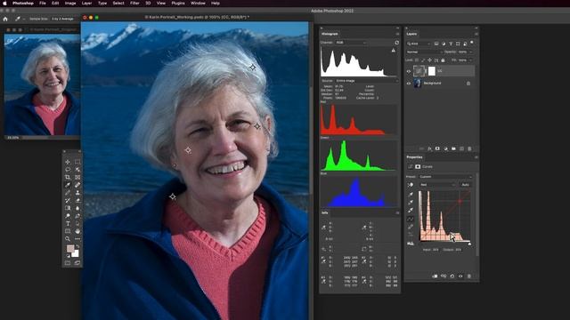
Task: Toggle lock transparent pixels
Action: 417,60
